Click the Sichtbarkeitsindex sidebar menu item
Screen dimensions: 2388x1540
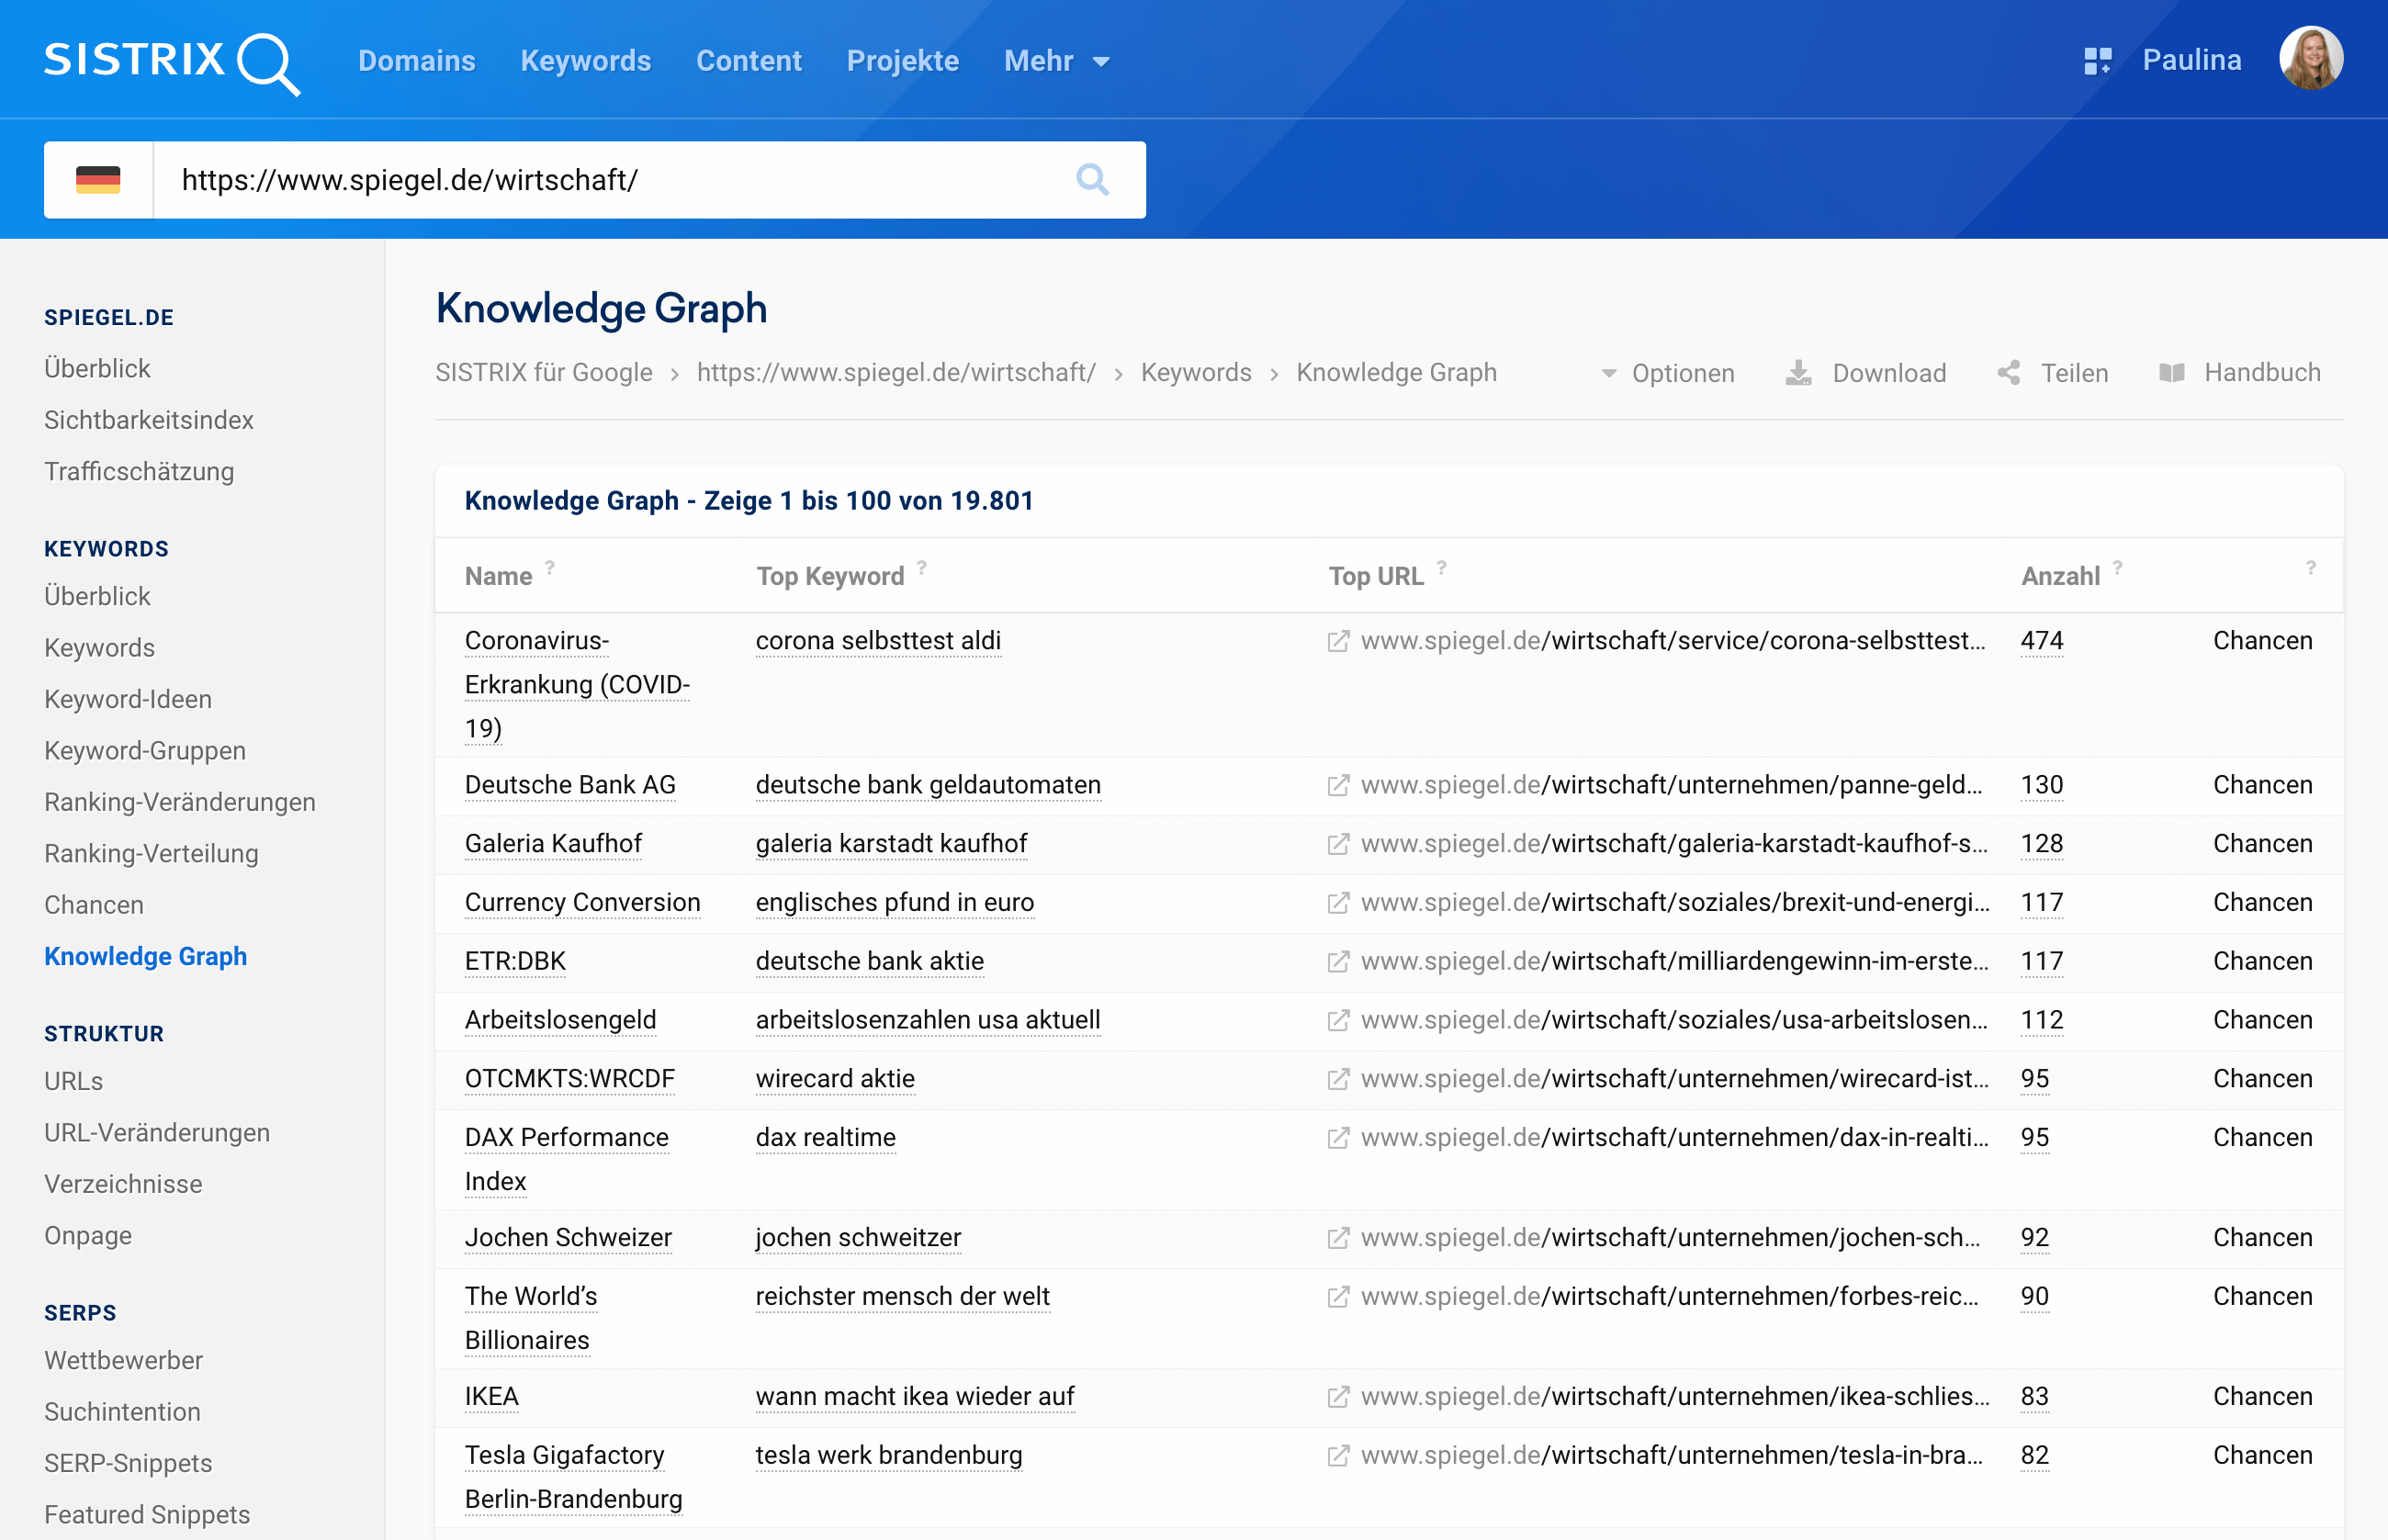click(x=148, y=420)
